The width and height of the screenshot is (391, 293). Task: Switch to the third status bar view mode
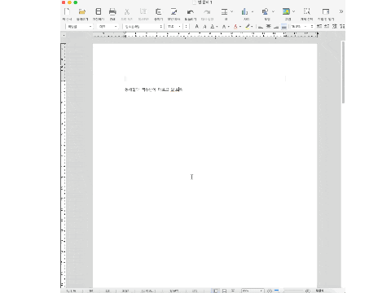click(x=233, y=291)
